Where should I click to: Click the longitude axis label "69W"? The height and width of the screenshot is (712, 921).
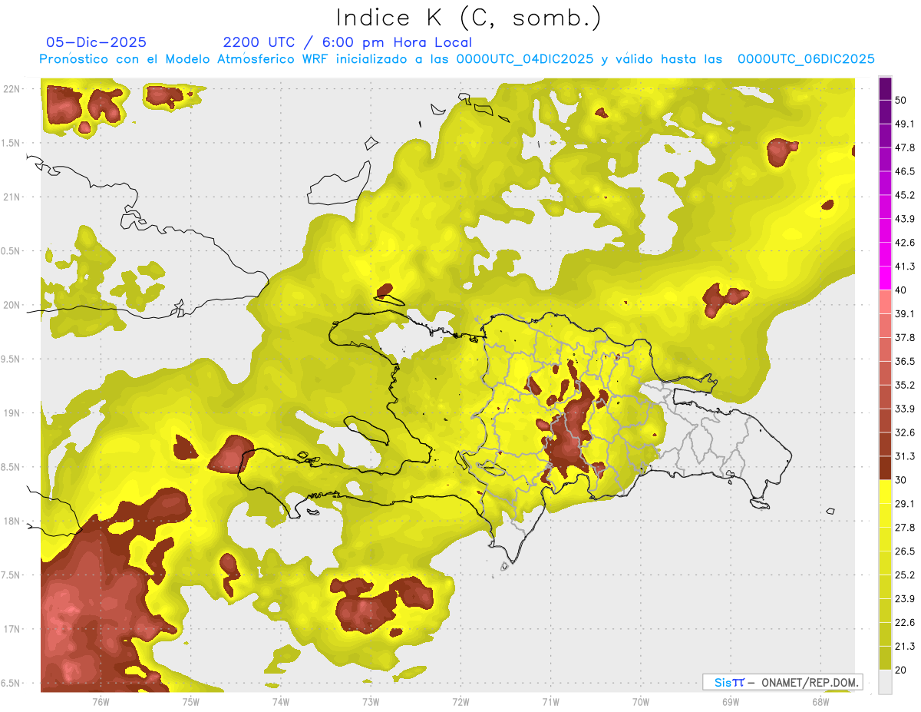tap(731, 701)
